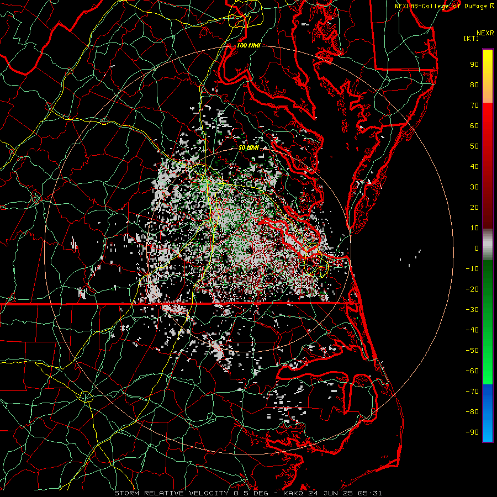
Task: Click the -90 value on the velocity scale
Action: pyautogui.click(x=472, y=432)
